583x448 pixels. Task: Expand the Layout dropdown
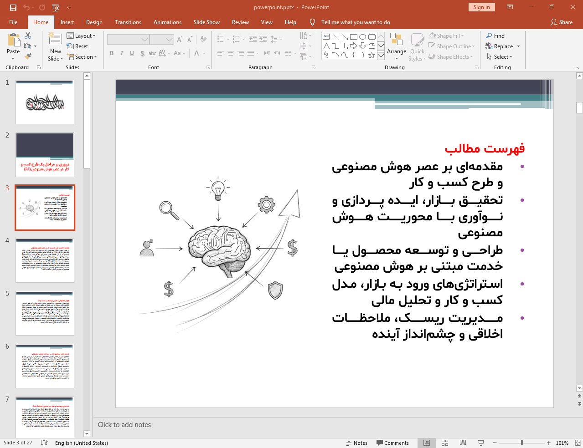(x=81, y=36)
